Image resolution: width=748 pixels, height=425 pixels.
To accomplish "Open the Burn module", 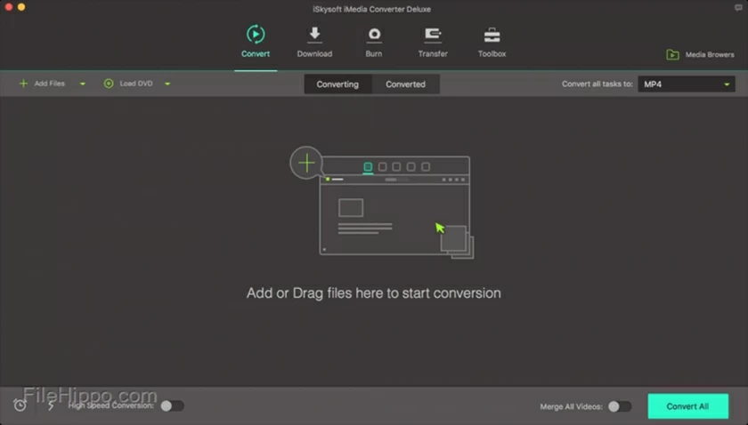I will 373,42.
